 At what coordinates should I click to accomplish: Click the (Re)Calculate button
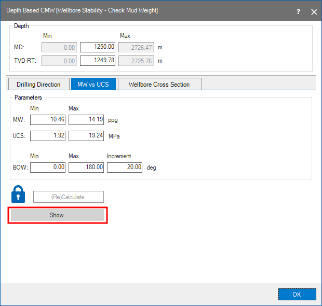[68, 197]
